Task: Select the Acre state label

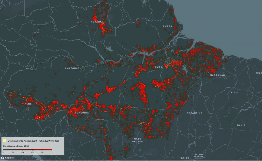Action: [x=28, y=104]
